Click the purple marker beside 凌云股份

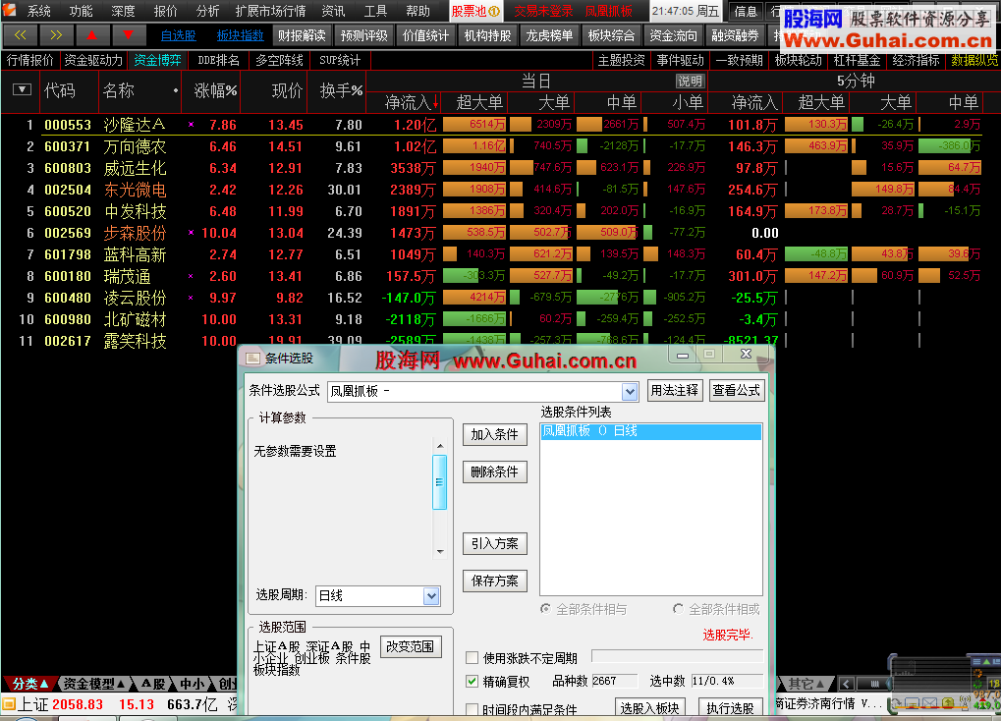191,298
